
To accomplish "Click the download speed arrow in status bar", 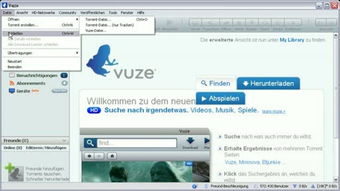I will pyautogui.click(x=295, y=186).
